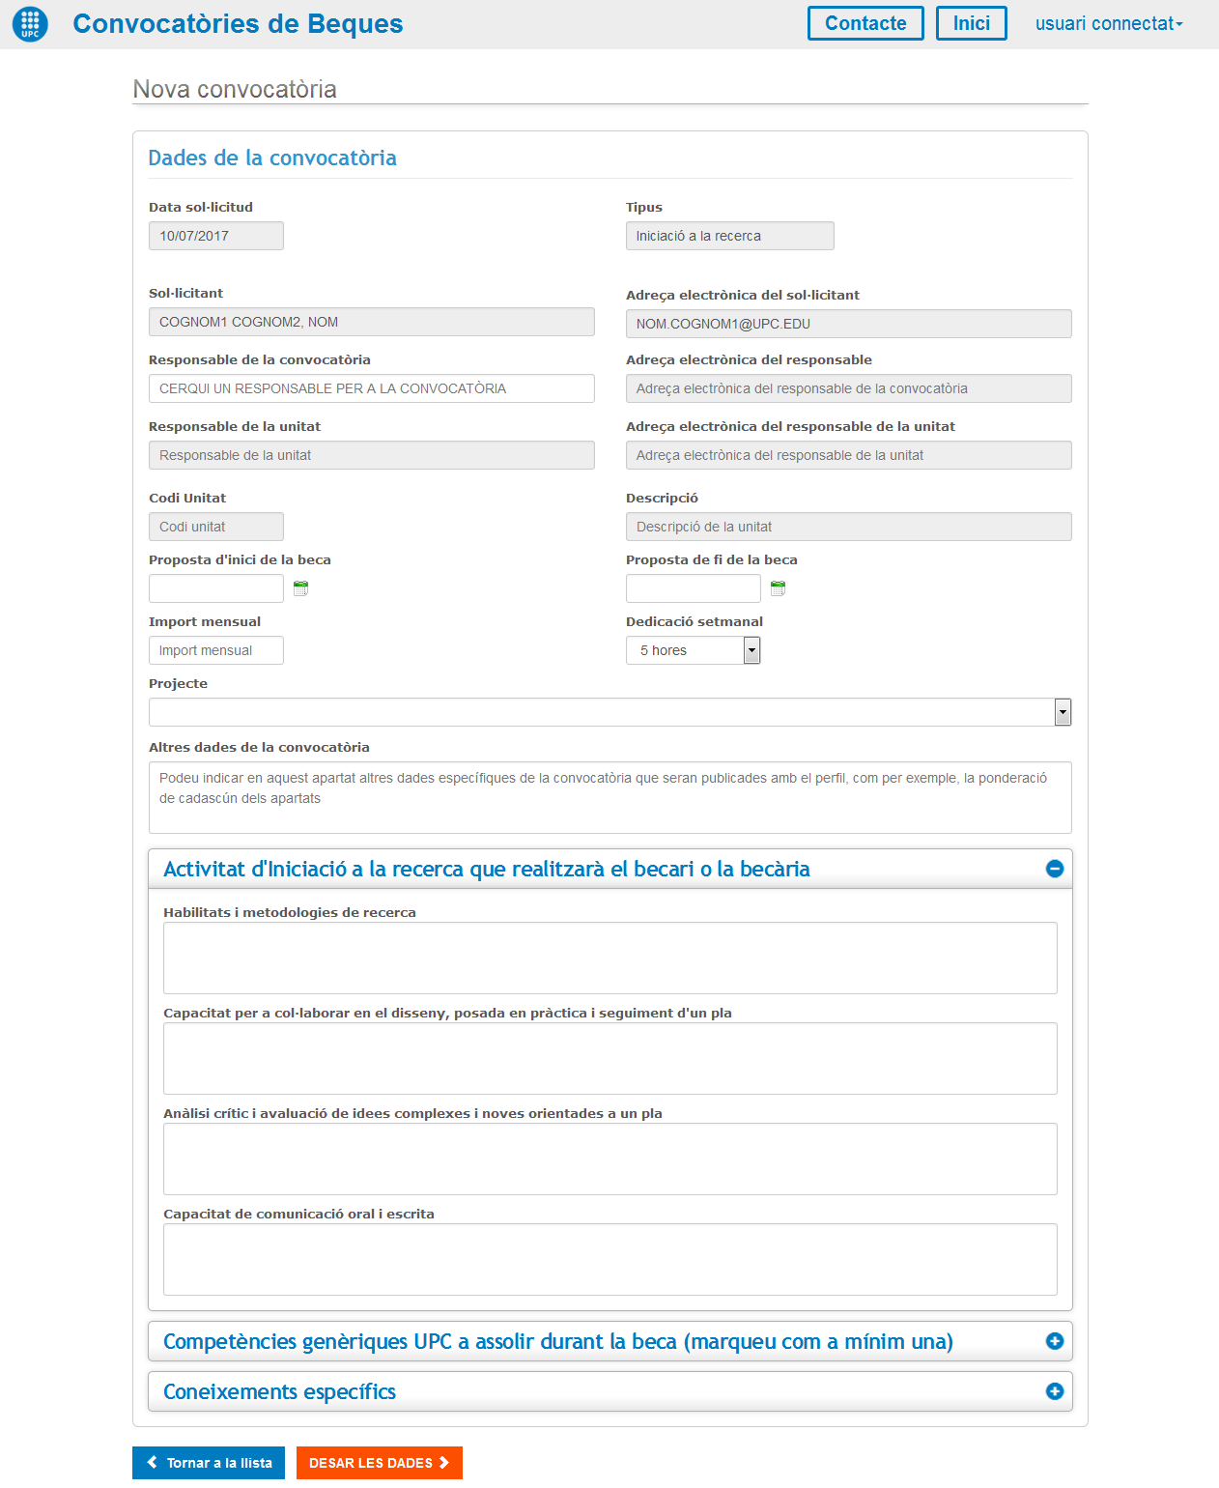Click the Proposta d'inici de la beca date field

[x=215, y=588]
